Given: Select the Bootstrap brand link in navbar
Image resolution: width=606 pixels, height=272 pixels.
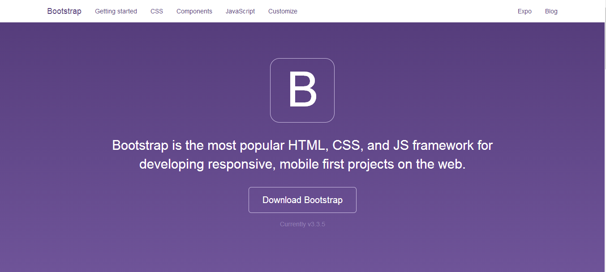Looking at the screenshot, I should tap(64, 11).
